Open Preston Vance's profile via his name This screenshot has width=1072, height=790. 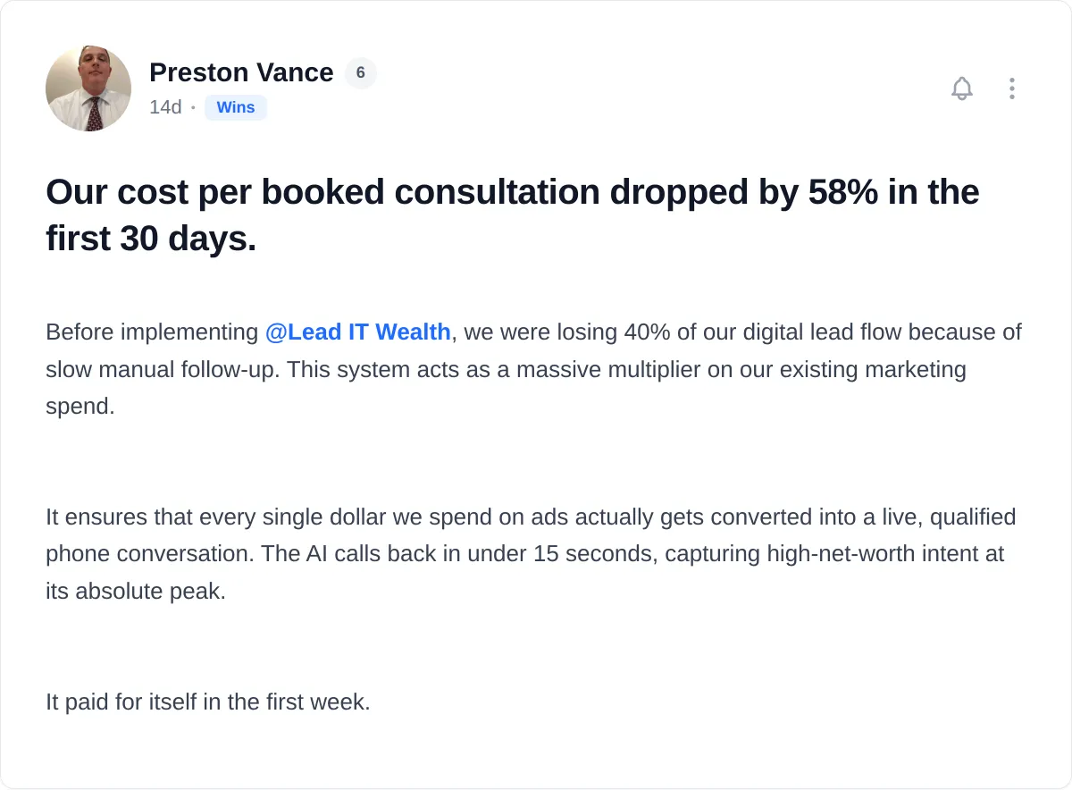tap(241, 72)
